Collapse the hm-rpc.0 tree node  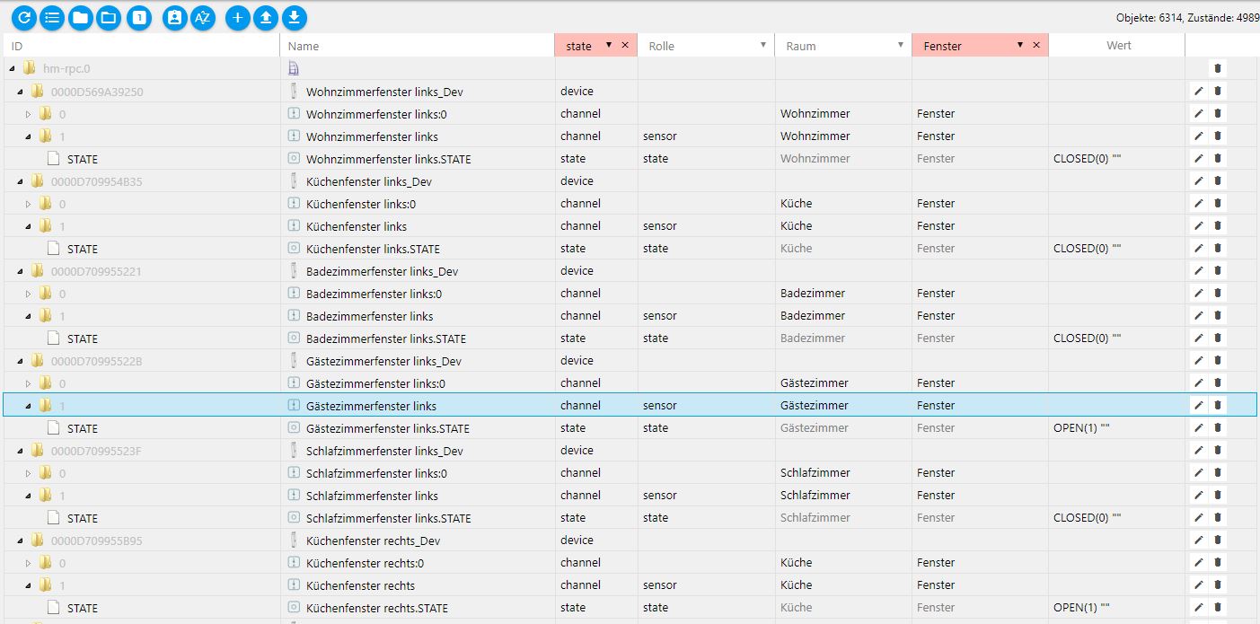12,68
